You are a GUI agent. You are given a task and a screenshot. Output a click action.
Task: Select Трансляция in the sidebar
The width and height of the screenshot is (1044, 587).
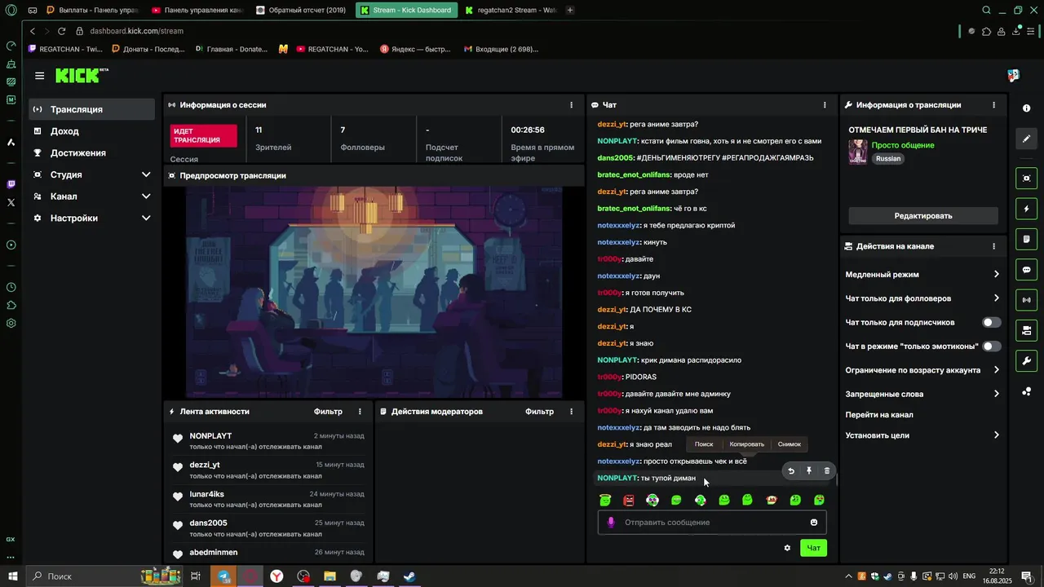point(92,109)
